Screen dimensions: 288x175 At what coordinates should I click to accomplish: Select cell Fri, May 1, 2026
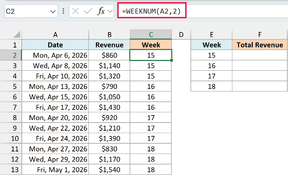[x=55, y=170]
